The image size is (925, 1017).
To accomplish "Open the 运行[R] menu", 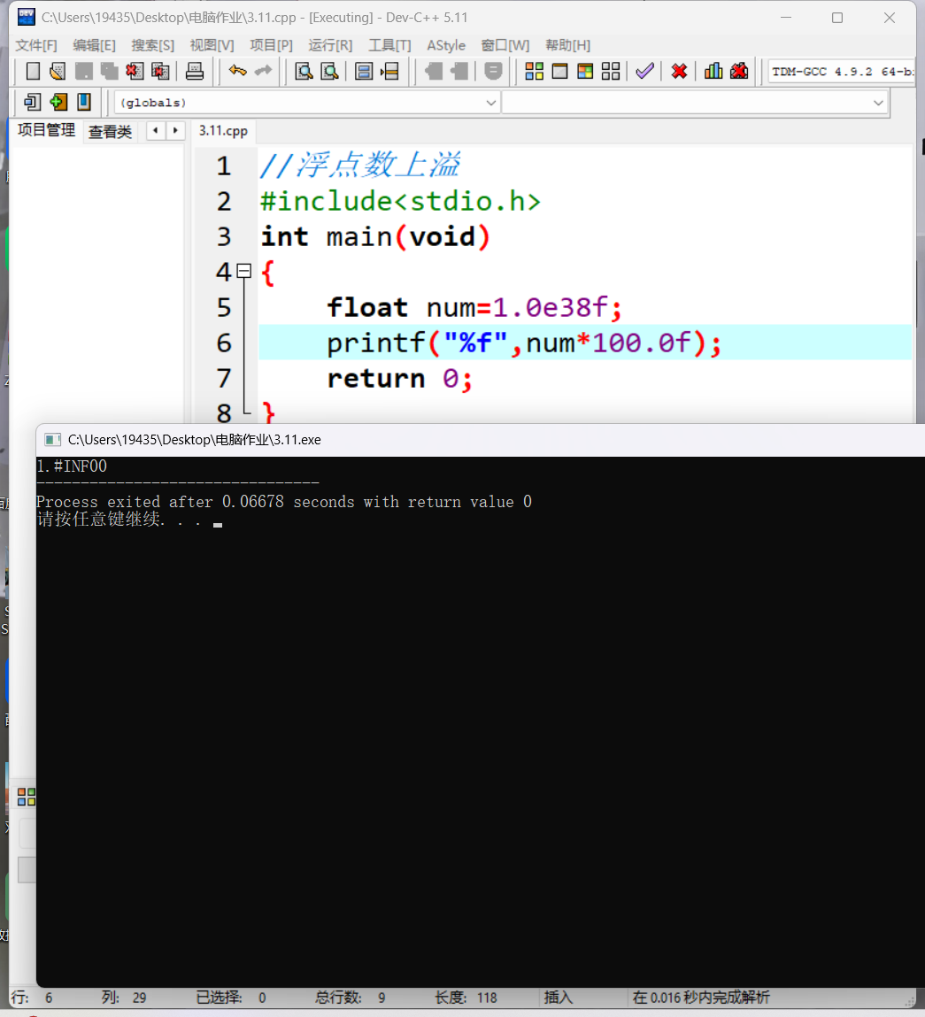I will point(331,45).
